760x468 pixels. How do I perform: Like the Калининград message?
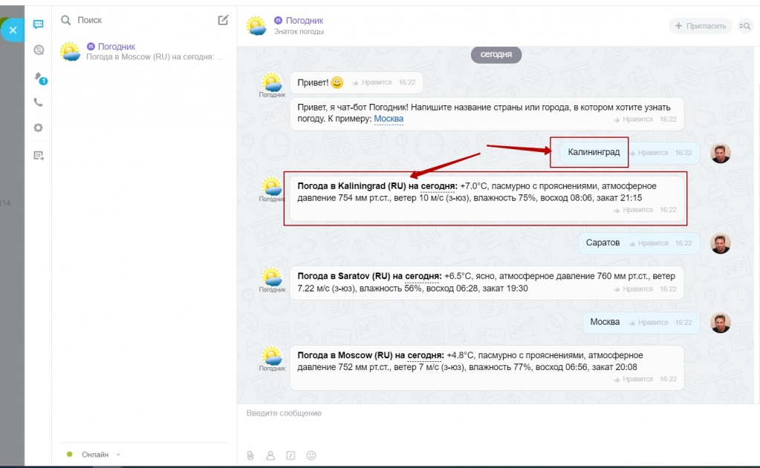pyautogui.click(x=649, y=153)
